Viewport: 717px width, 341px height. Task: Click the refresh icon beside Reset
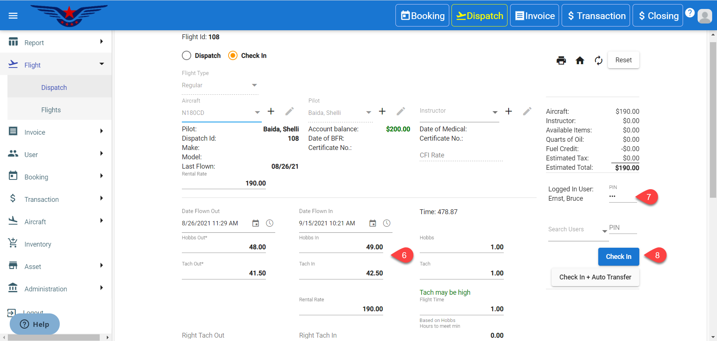pos(599,60)
